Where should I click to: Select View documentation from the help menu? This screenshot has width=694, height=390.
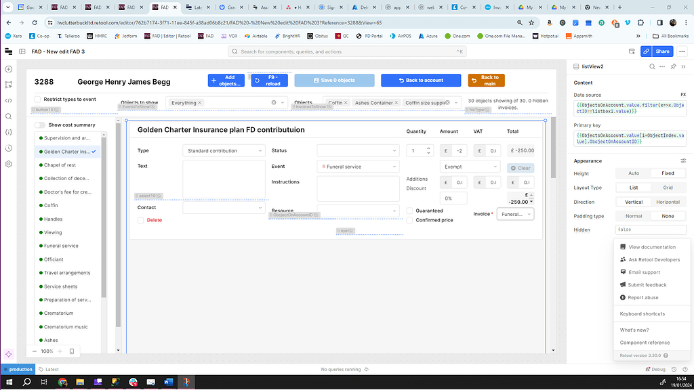tap(652, 246)
